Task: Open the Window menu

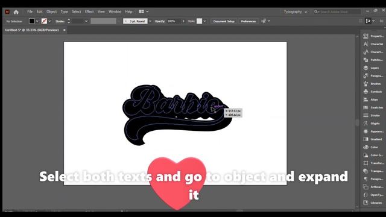Action: click(115, 11)
